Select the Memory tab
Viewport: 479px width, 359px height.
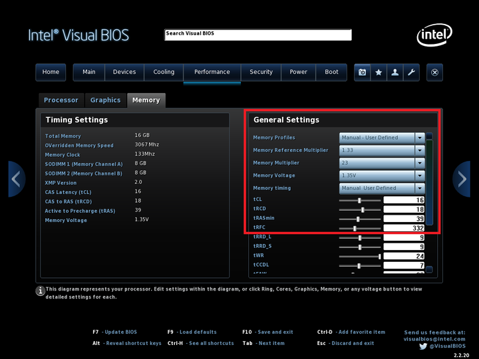[x=146, y=100]
